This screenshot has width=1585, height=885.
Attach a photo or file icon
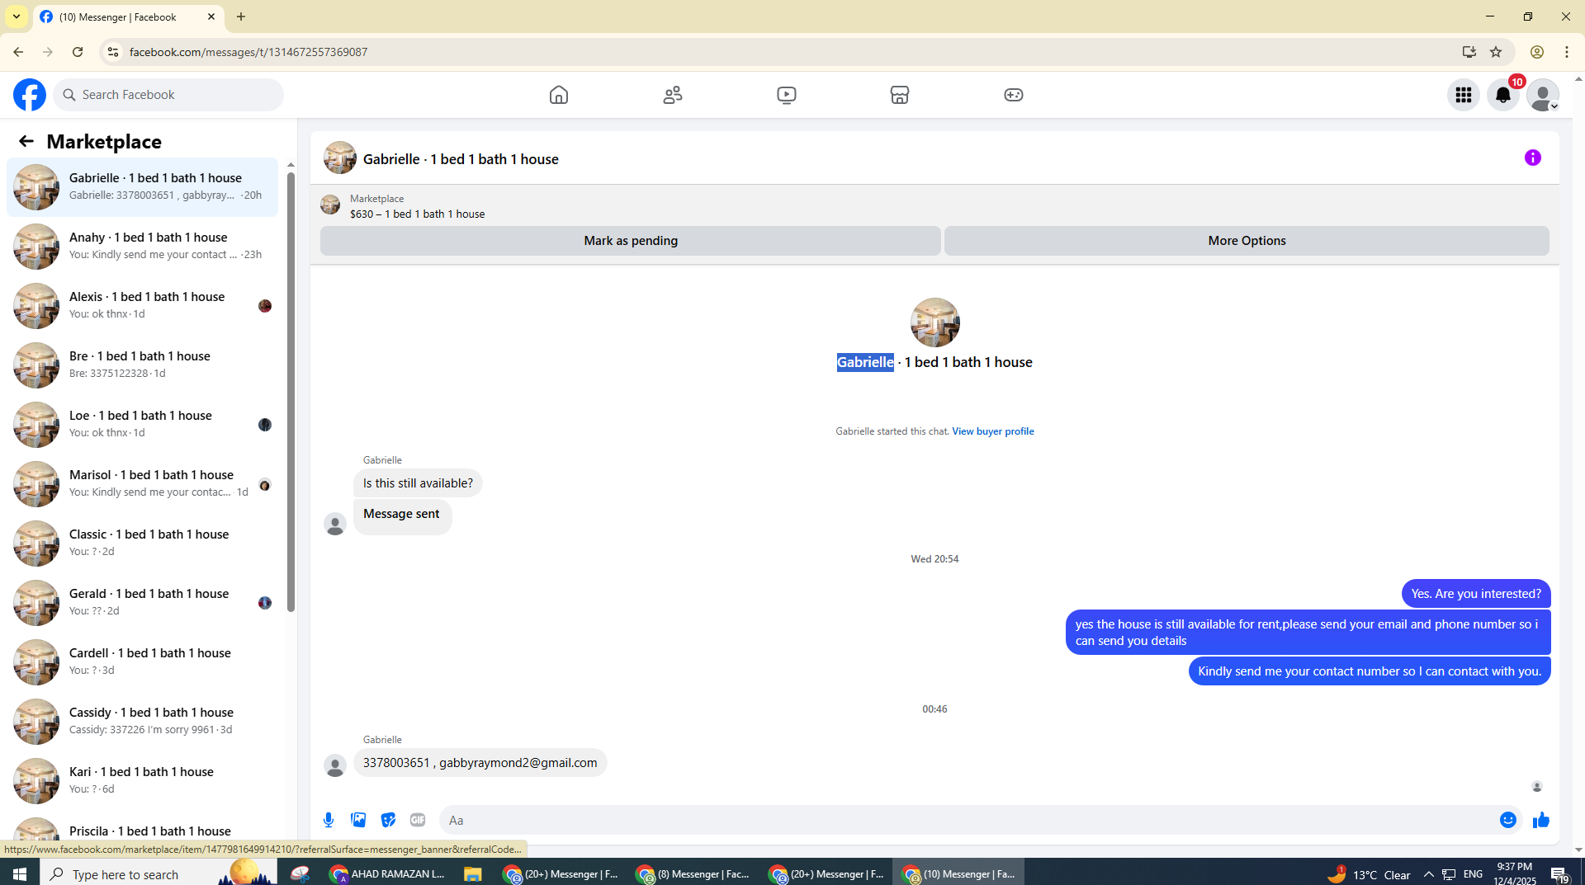(358, 820)
